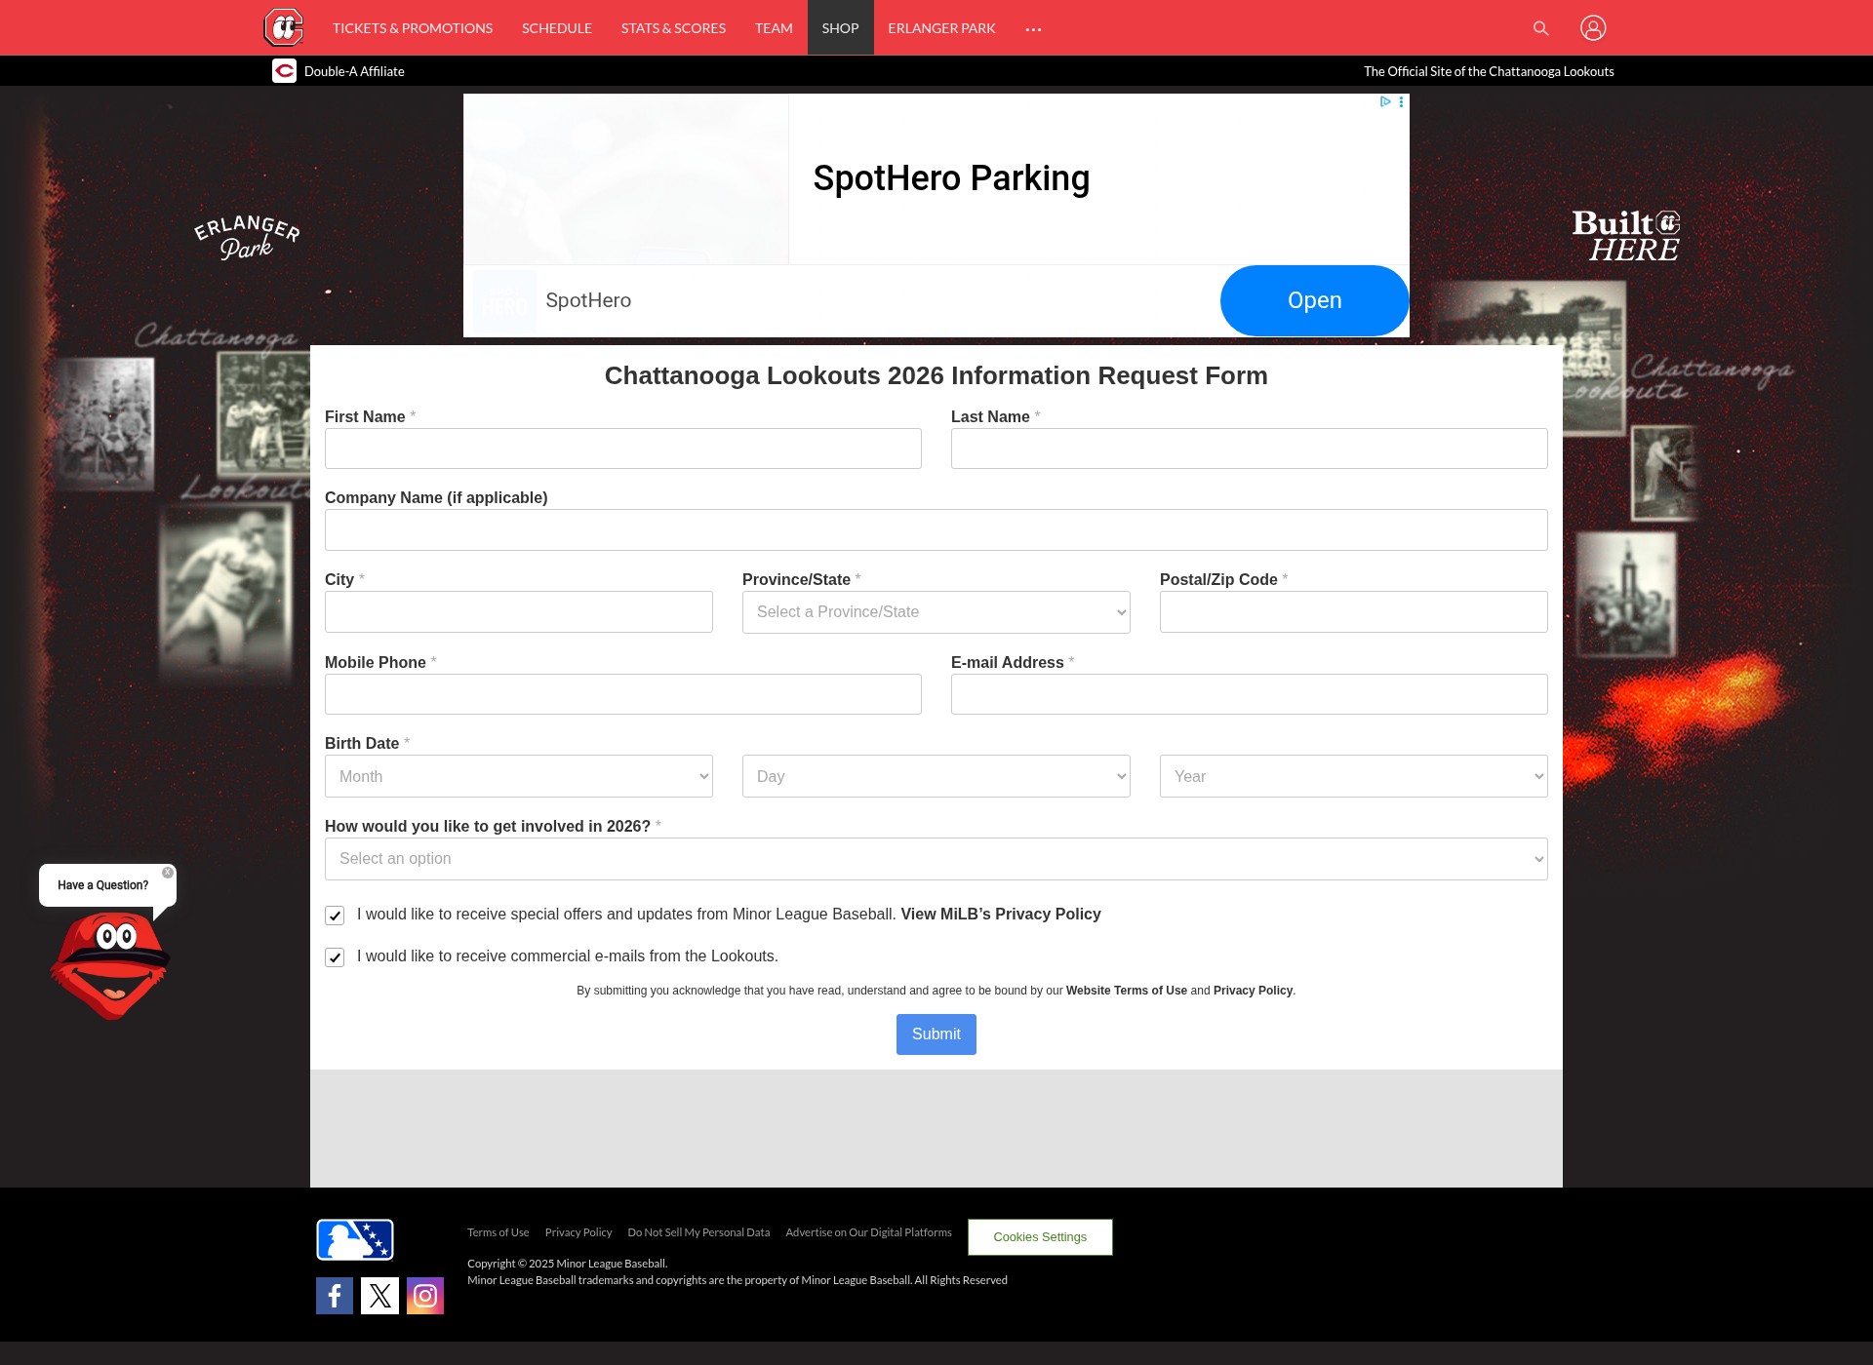Click the Last Name input field

[1250, 448]
